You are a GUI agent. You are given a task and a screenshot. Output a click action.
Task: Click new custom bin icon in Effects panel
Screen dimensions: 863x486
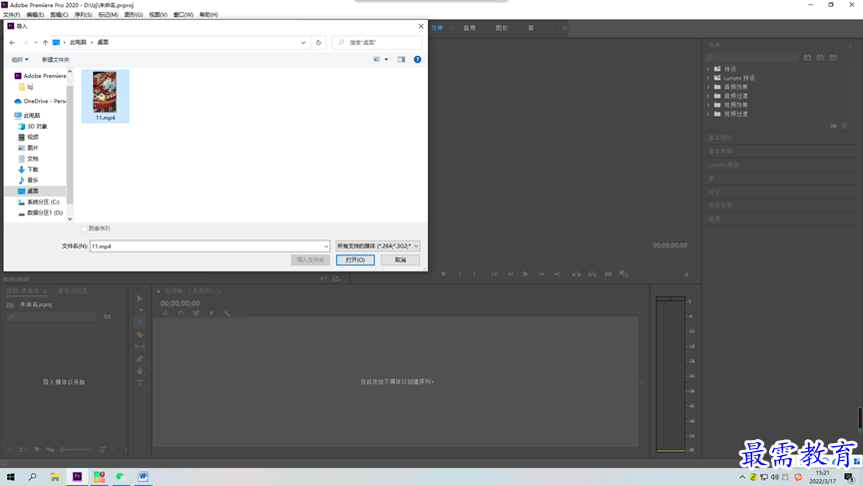click(x=833, y=126)
